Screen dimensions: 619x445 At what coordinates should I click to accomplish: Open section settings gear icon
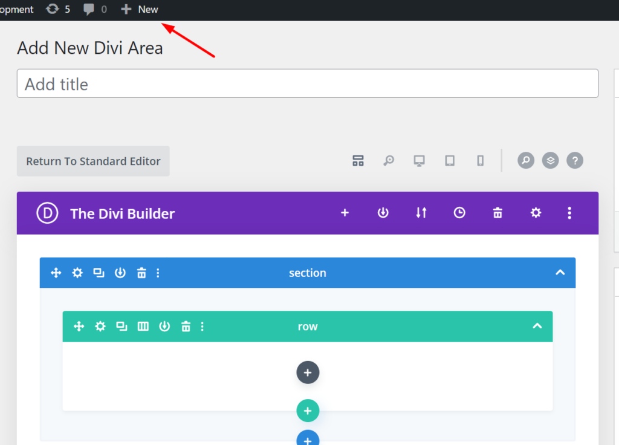click(x=77, y=273)
